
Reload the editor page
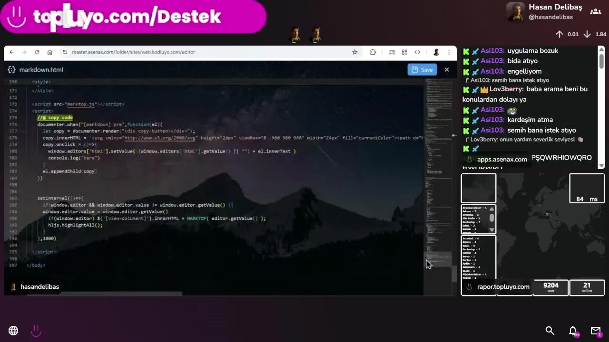tap(37, 52)
